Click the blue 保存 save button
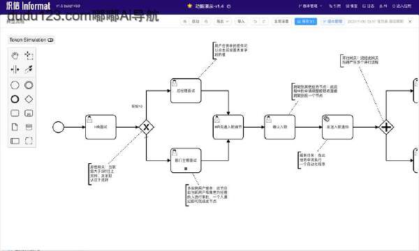Screen dimensions: 419x251 click(x=306, y=22)
